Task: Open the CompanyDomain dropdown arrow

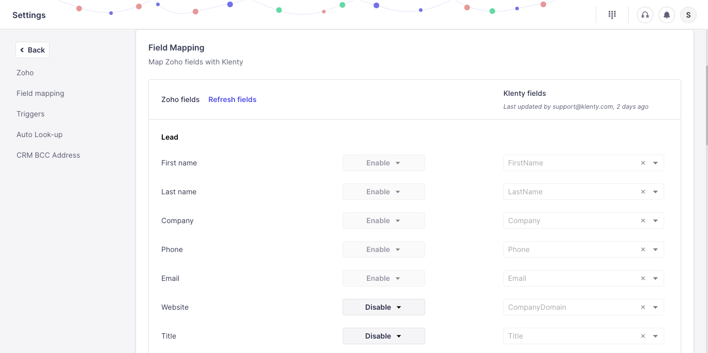Action: [x=655, y=307]
